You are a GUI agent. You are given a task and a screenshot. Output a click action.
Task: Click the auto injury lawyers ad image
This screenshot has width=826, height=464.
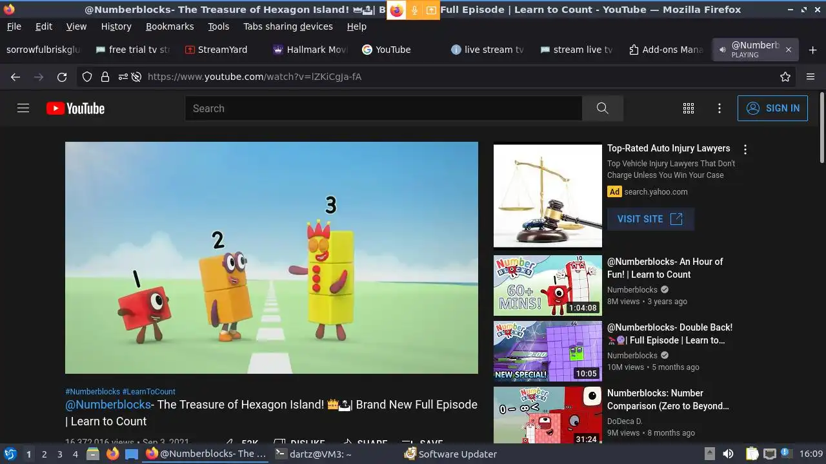coord(548,195)
